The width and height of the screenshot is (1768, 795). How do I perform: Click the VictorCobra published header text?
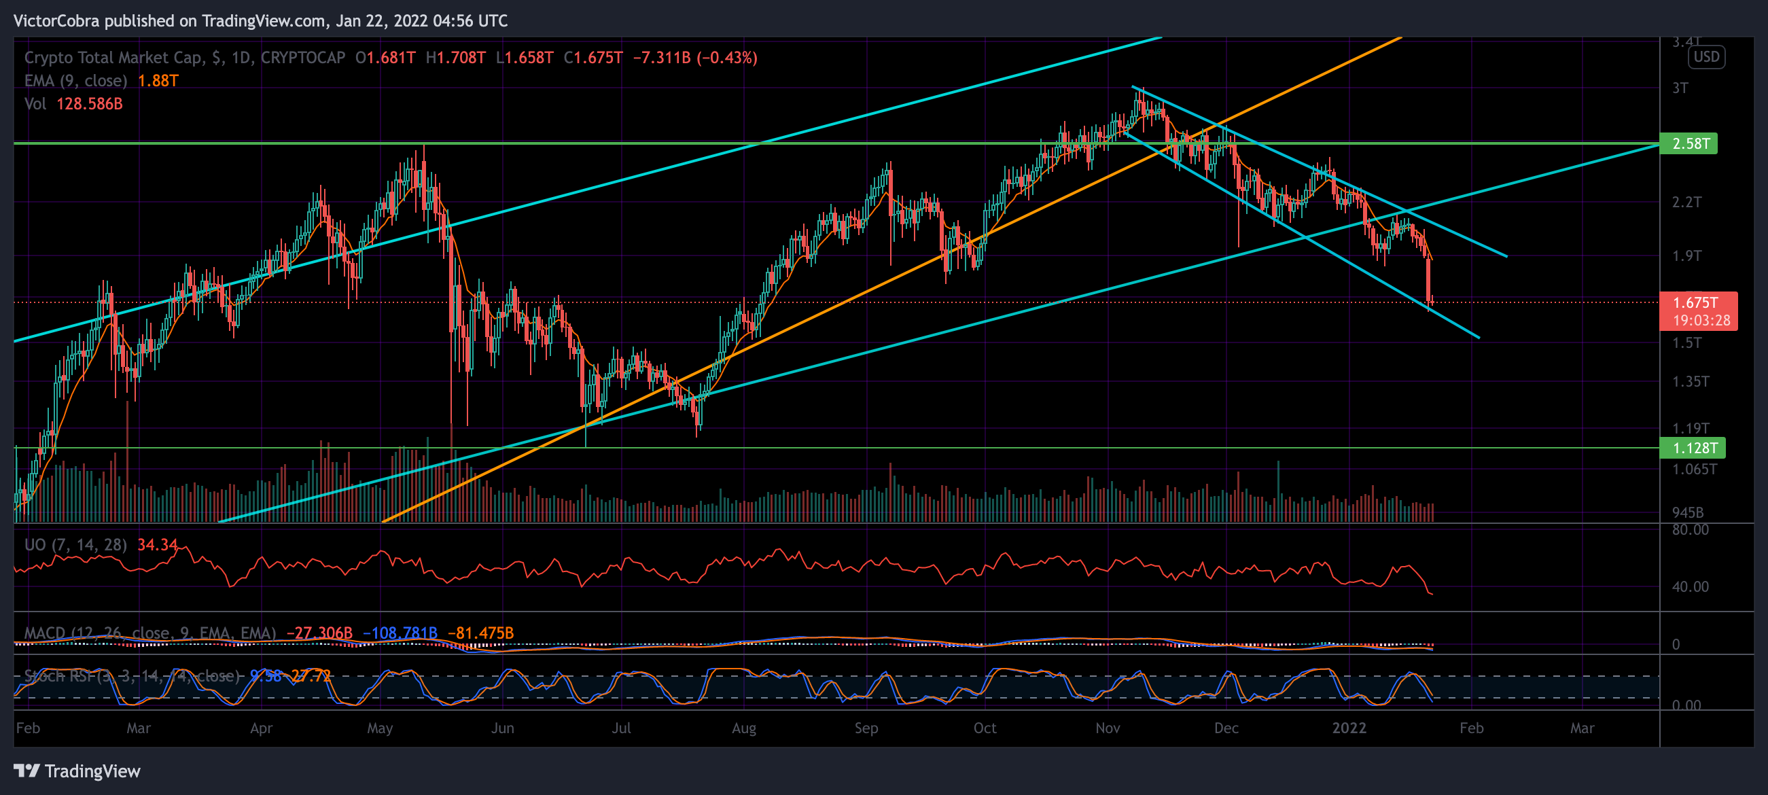[261, 20]
